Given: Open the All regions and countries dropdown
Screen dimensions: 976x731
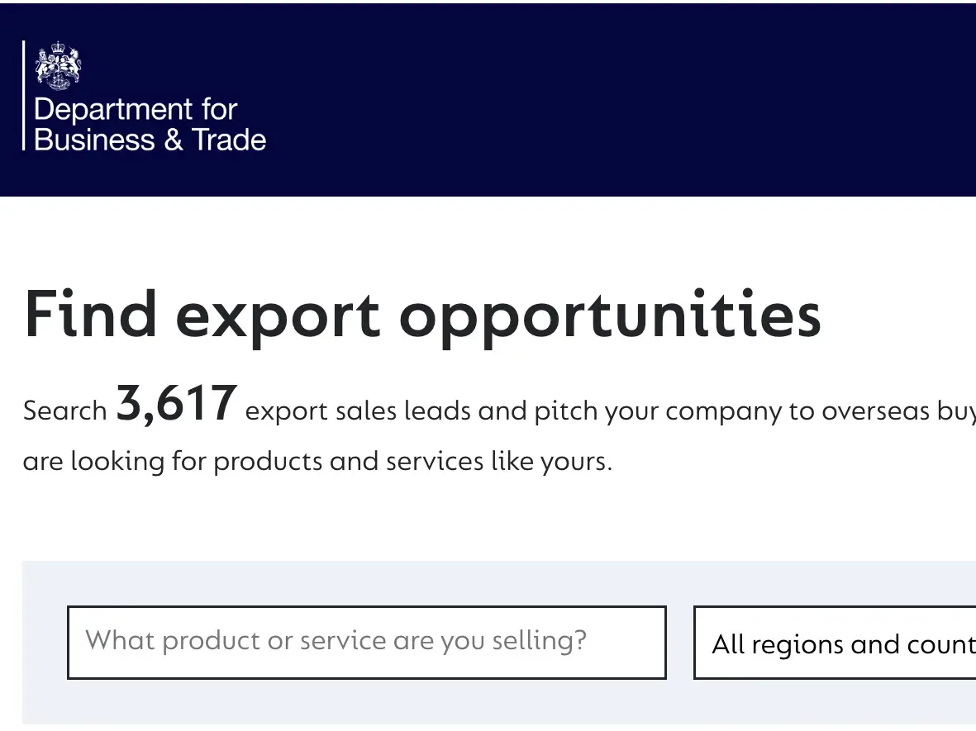Looking at the screenshot, I should [x=835, y=643].
